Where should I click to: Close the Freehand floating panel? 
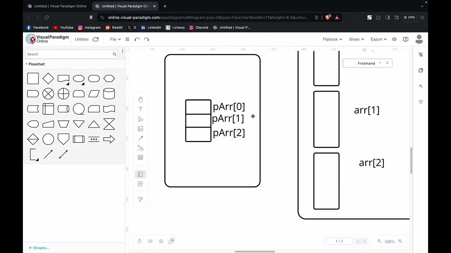(x=387, y=63)
